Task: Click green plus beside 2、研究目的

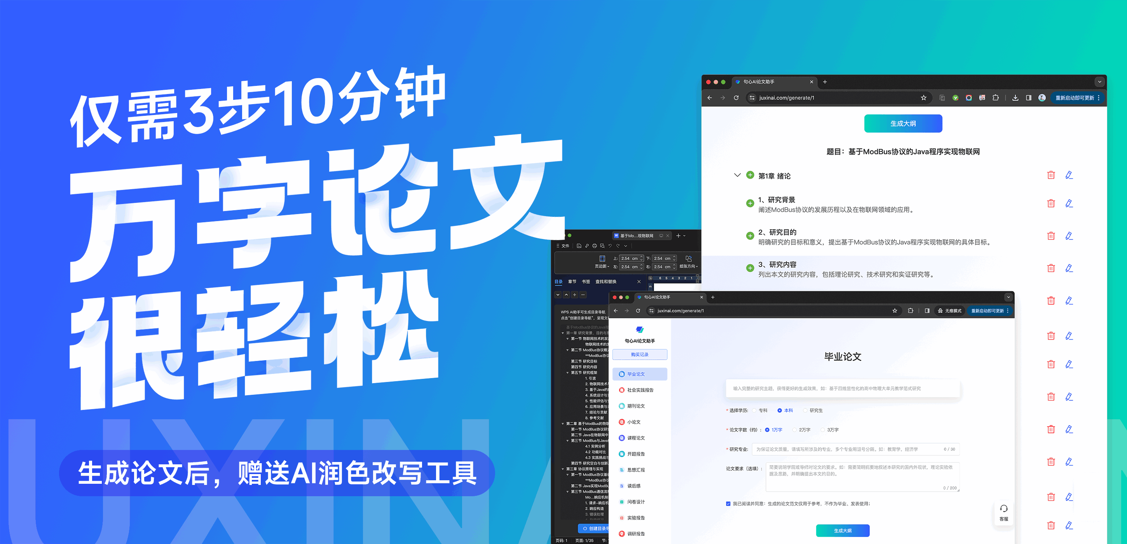Action: (750, 236)
